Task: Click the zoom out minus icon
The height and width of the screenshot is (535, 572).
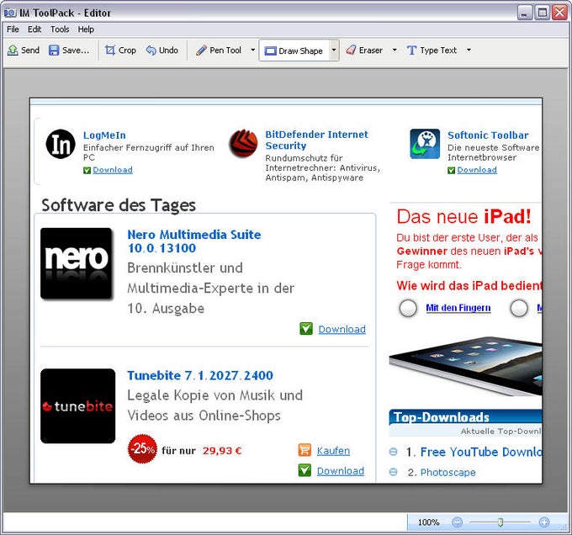Action: pyautogui.click(x=457, y=522)
